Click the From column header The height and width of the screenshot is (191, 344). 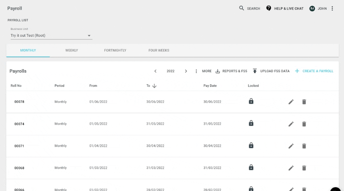point(93,86)
